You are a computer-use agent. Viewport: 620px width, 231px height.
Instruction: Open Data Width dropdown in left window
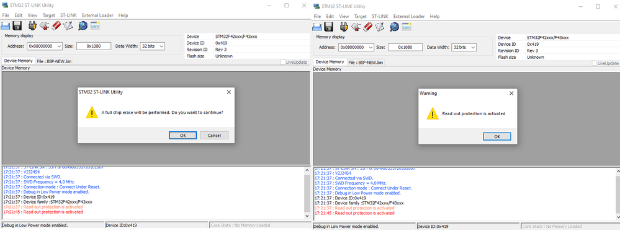click(161, 46)
